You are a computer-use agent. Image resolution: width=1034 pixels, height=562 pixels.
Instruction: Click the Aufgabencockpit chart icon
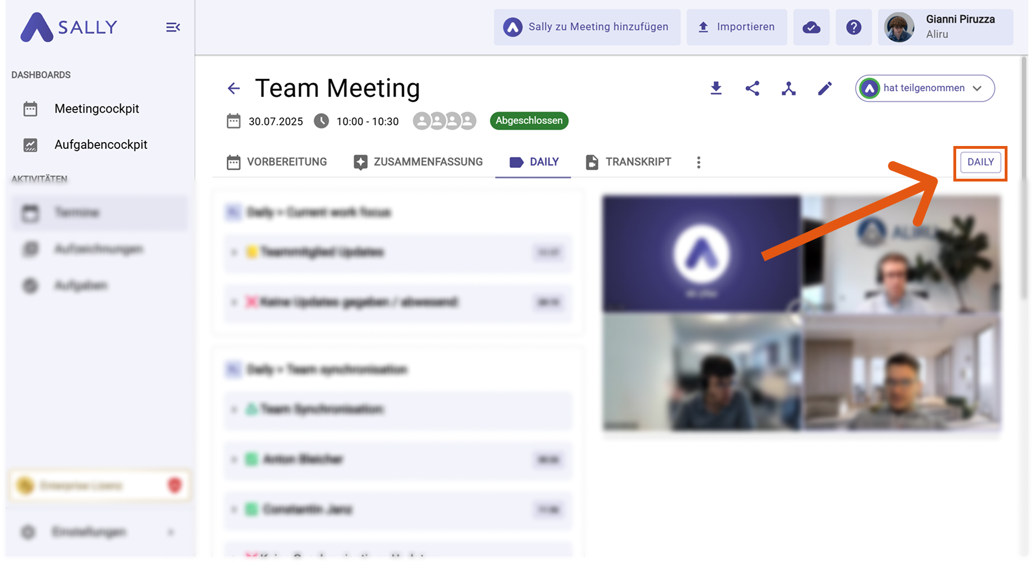point(30,145)
